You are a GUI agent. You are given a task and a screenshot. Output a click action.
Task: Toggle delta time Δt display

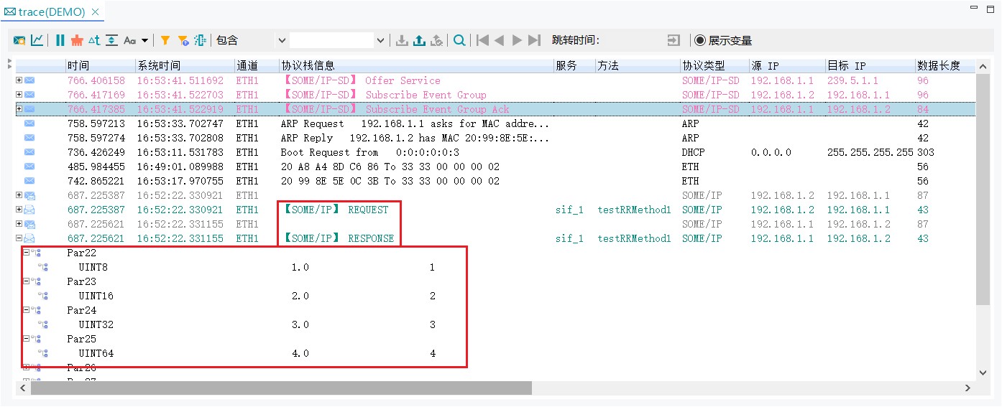(x=94, y=41)
